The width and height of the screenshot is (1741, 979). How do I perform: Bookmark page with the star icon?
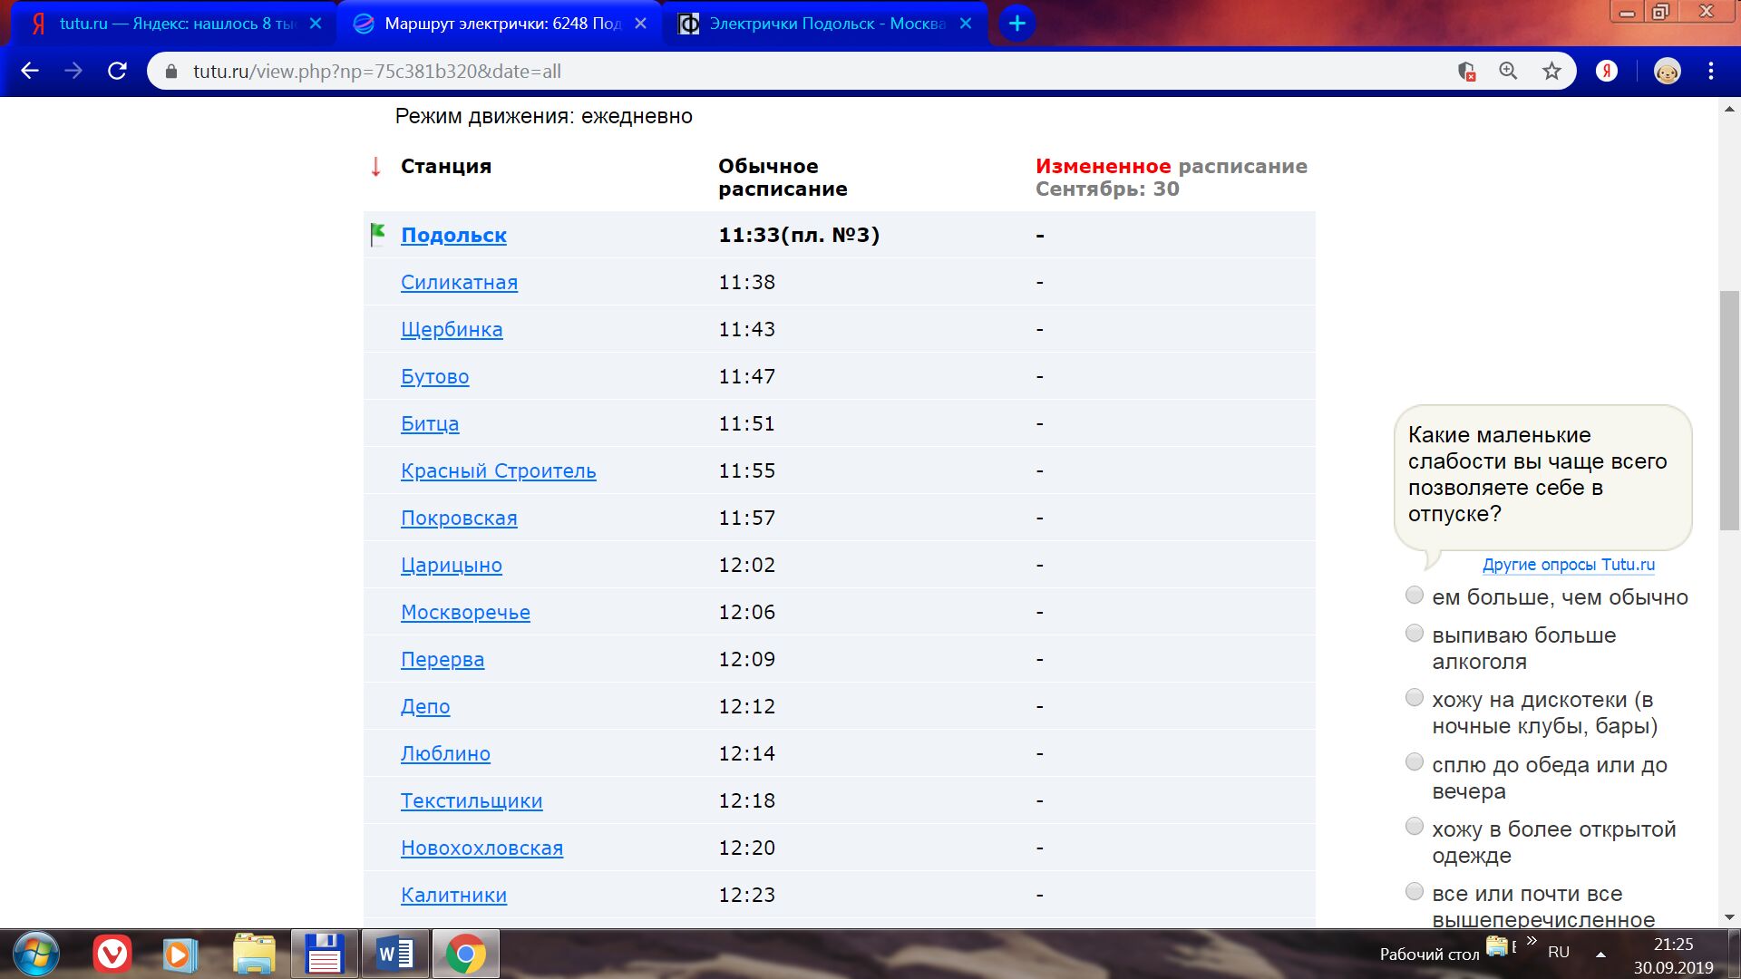pos(1551,71)
